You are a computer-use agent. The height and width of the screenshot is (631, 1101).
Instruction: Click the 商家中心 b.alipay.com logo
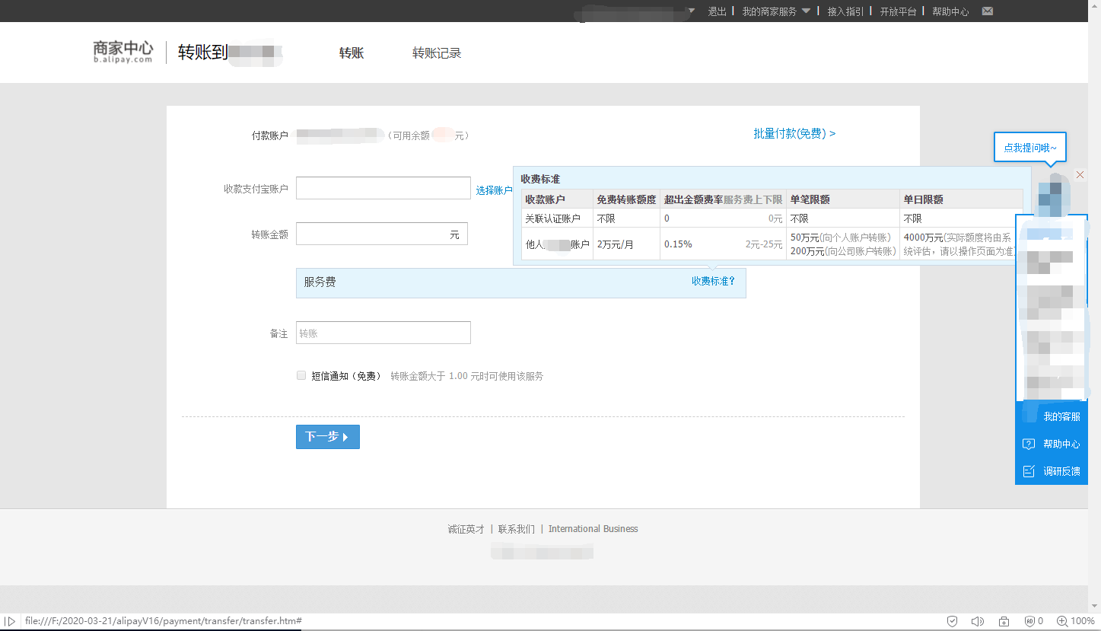point(123,52)
